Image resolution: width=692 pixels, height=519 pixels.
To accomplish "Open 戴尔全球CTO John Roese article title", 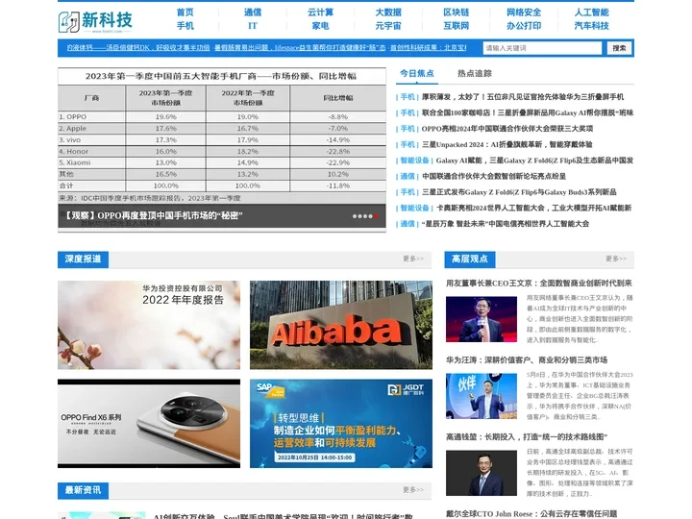I will click(531, 513).
